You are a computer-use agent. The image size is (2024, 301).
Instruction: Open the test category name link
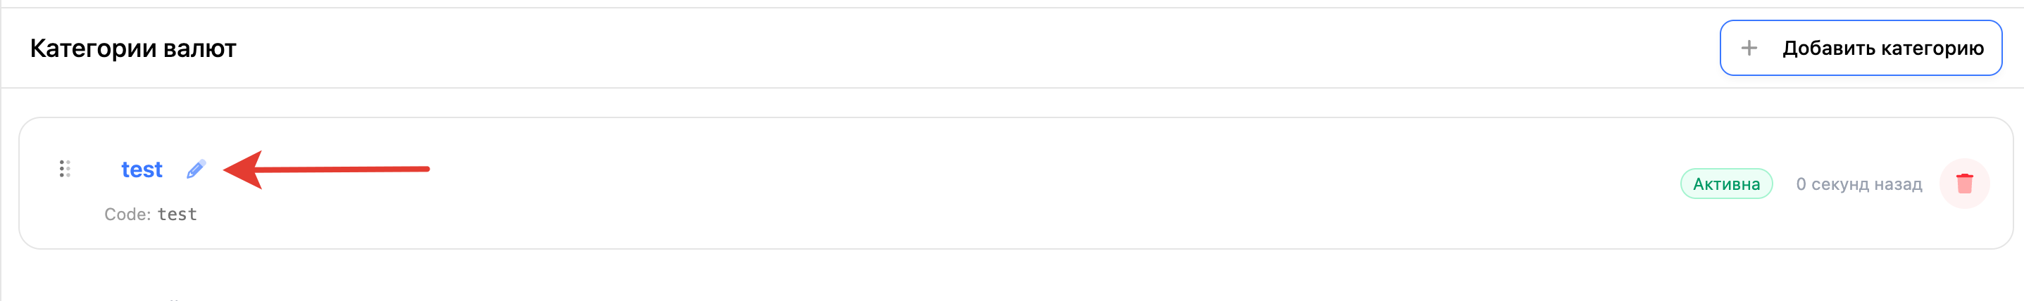pos(142,169)
